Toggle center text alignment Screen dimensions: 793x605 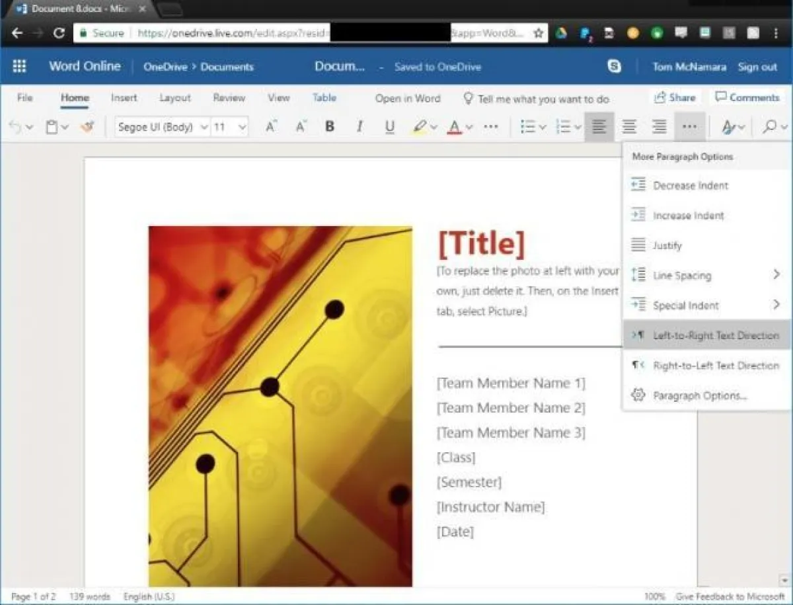click(x=629, y=127)
